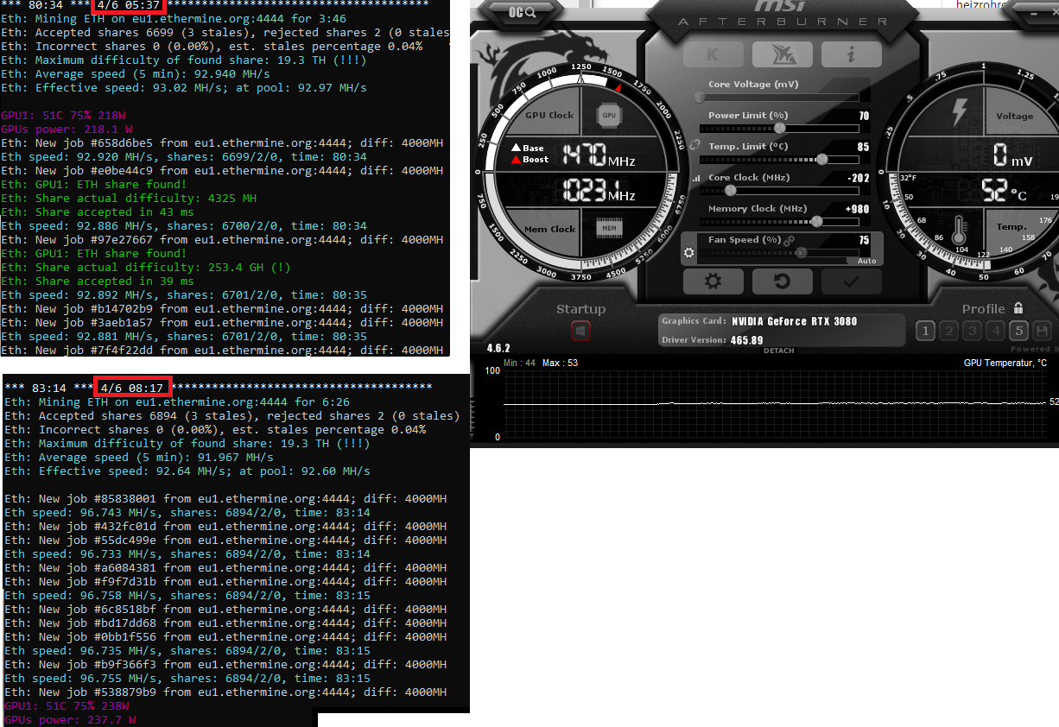This screenshot has width=1059, height=727.
Task: Click 'Share actual difficulty: 4325 MH' line
Action: coord(129,199)
